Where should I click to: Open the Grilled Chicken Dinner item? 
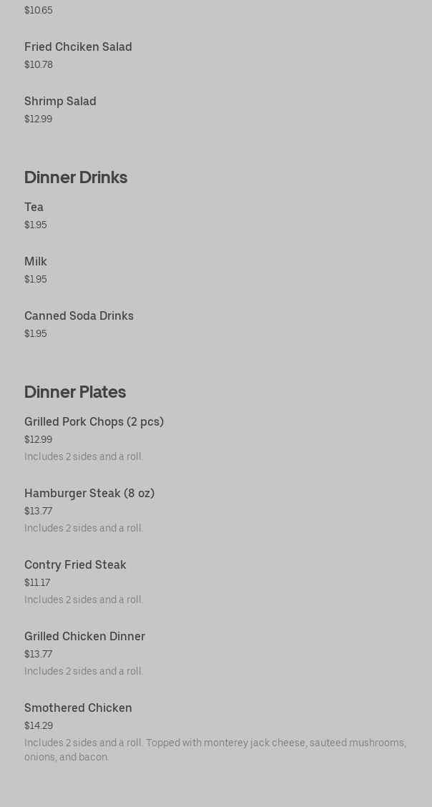coord(84,637)
